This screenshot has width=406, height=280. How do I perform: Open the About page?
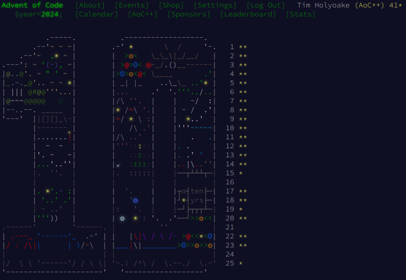[x=90, y=5]
